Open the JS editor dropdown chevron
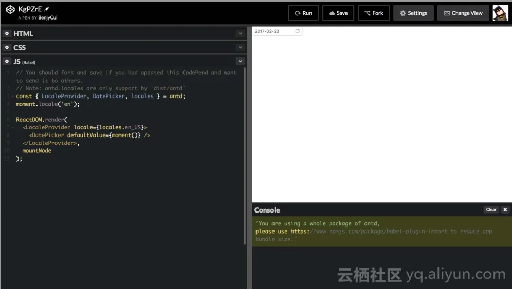This screenshot has height=289, width=512. tap(240, 61)
